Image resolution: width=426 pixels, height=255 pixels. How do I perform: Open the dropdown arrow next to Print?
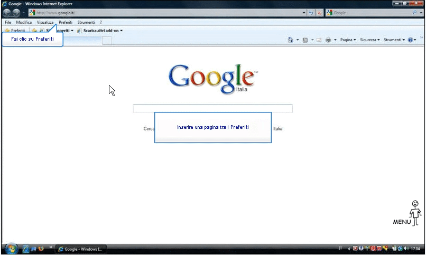coord(335,40)
